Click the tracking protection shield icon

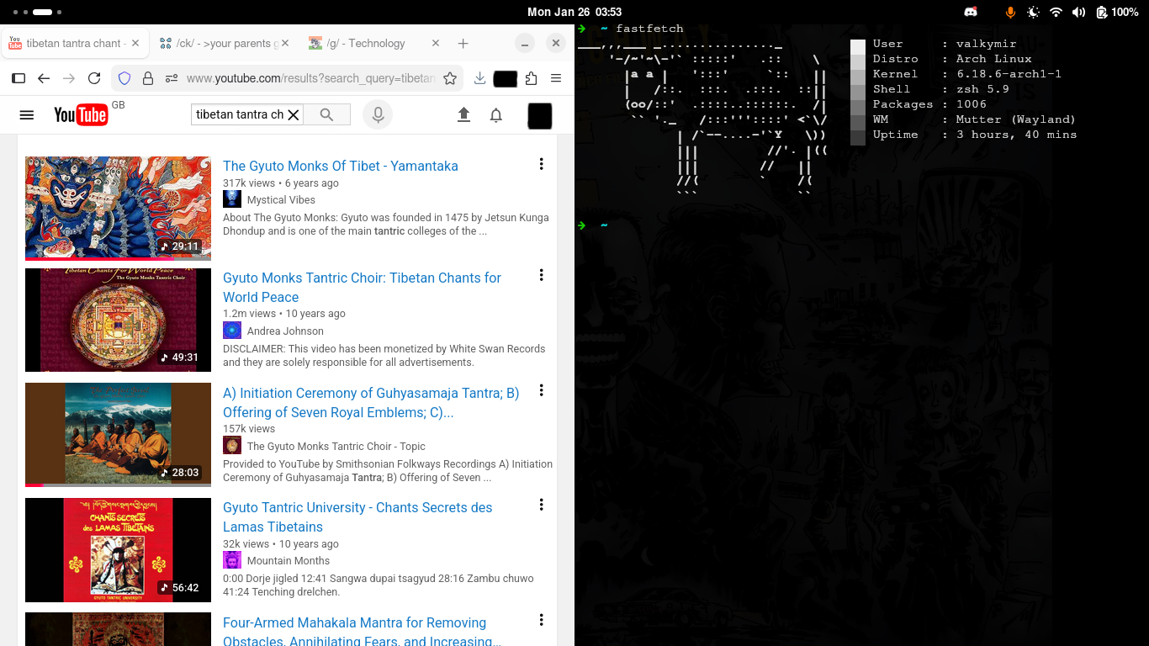[124, 78]
